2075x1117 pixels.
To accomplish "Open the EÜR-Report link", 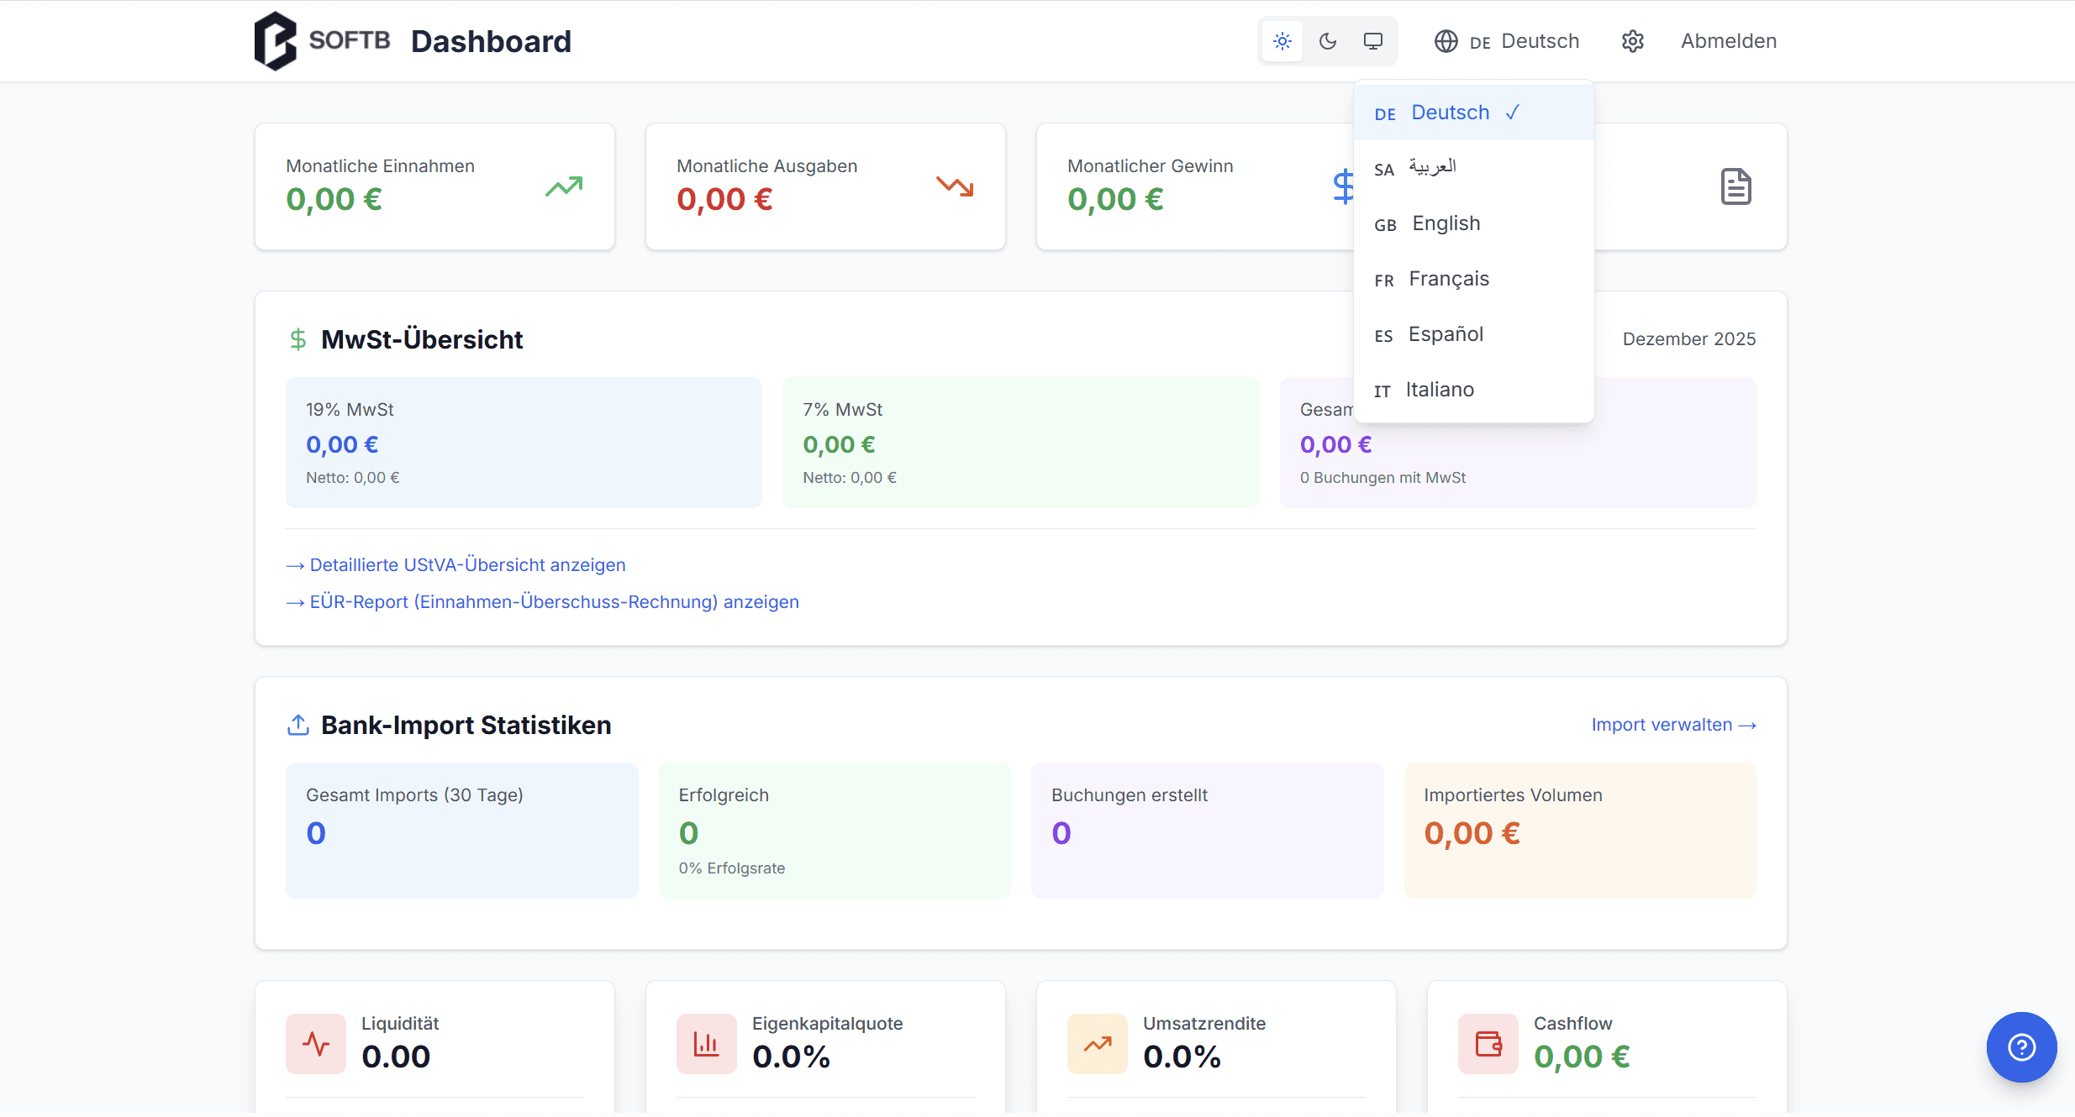I will [x=554, y=602].
